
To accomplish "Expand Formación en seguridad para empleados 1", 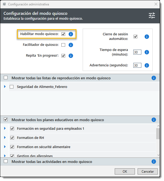I will [5, 128].
